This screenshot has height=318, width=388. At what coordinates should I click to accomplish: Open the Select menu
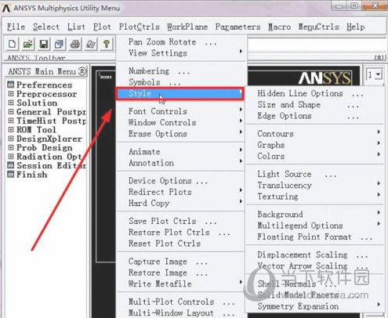pos(46,27)
